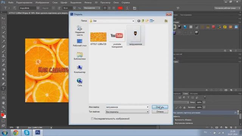Open the Image menu
This screenshot has width=242, height=136.
(x=42, y=3)
